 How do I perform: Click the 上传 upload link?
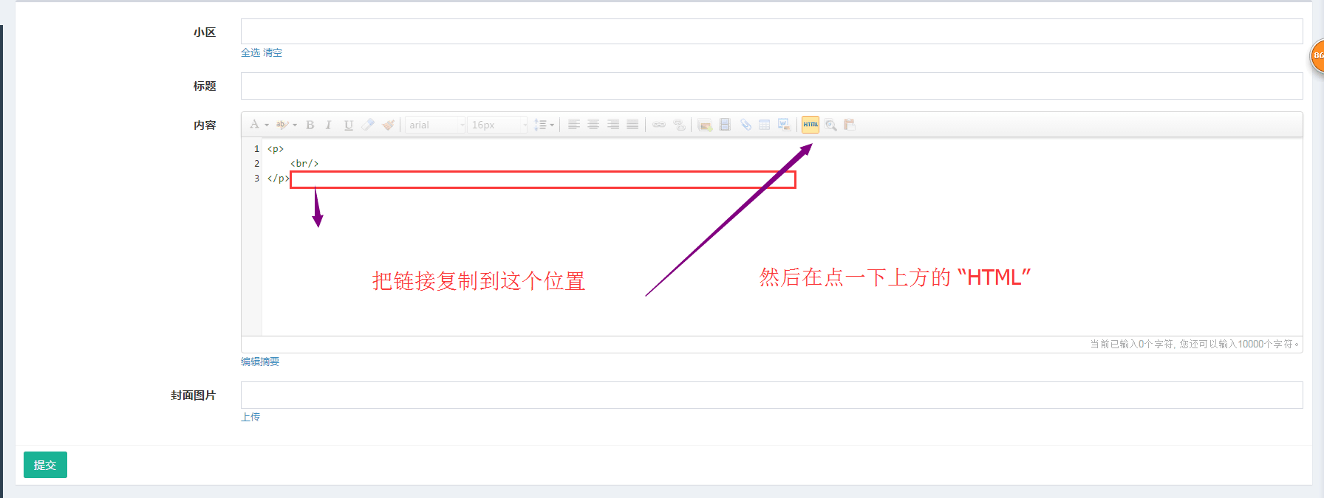click(x=250, y=417)
